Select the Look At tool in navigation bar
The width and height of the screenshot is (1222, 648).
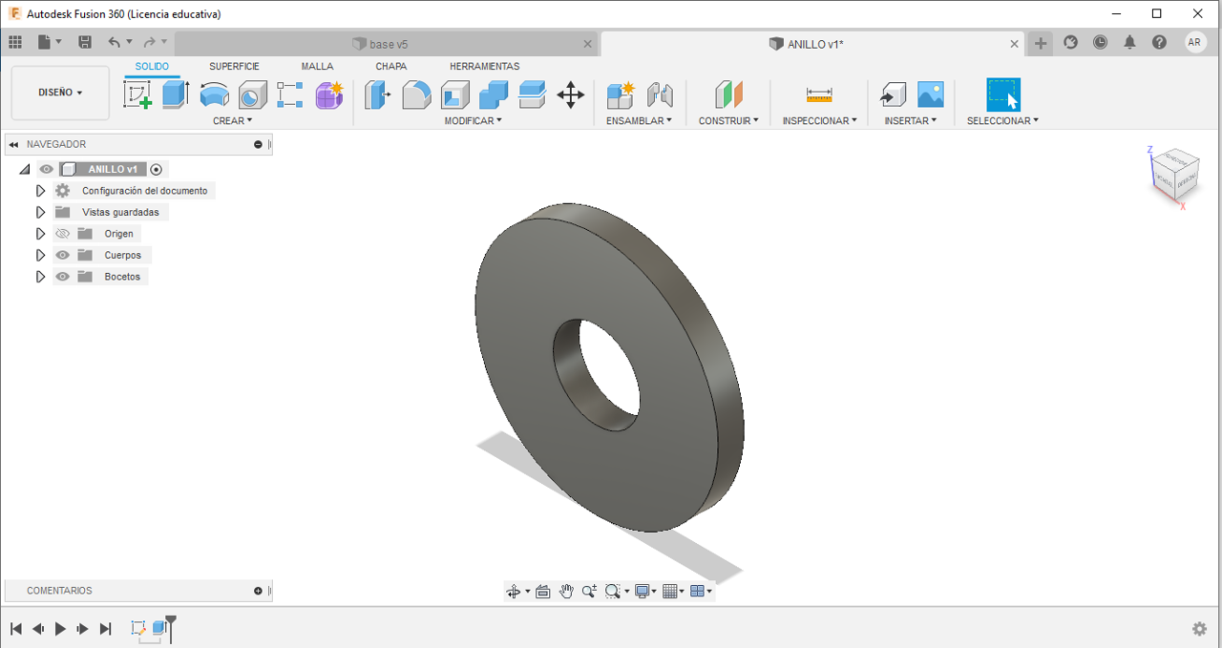543,592
